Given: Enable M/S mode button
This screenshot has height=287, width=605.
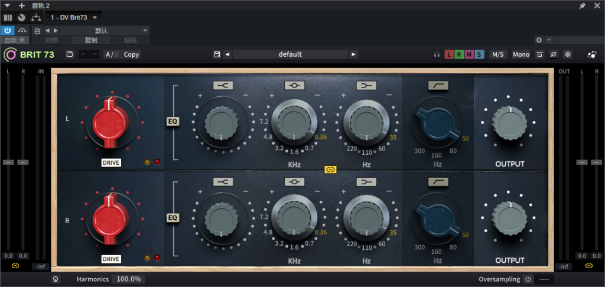Looking at the screenshot, I should click(497, 54).
